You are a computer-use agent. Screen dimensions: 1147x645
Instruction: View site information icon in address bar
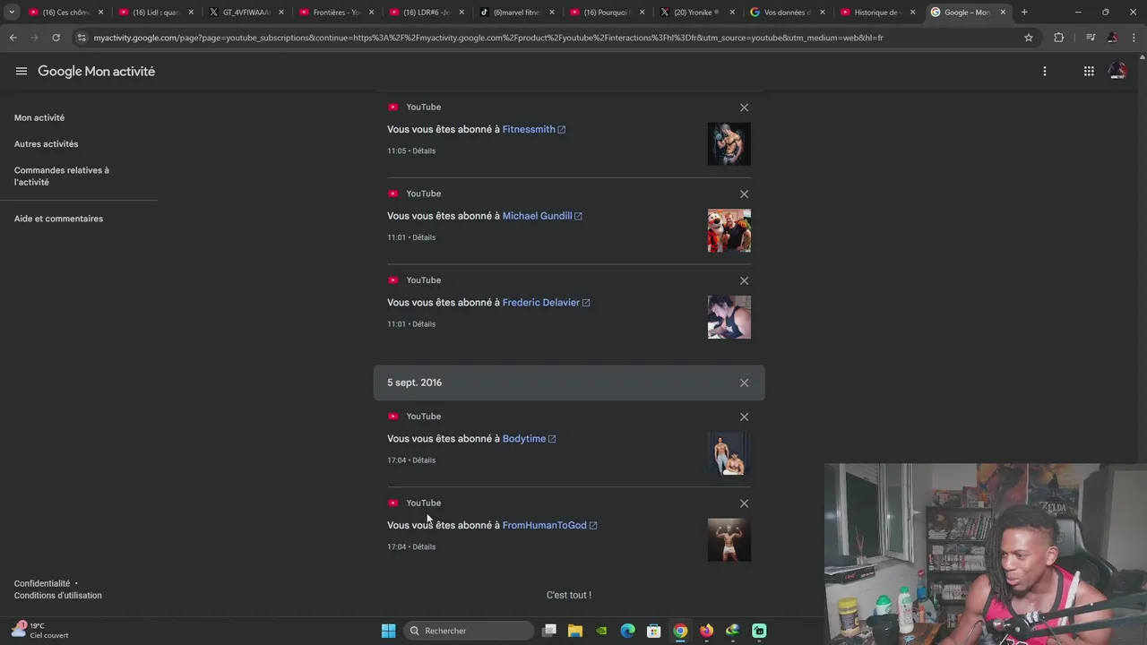point(82,38)
